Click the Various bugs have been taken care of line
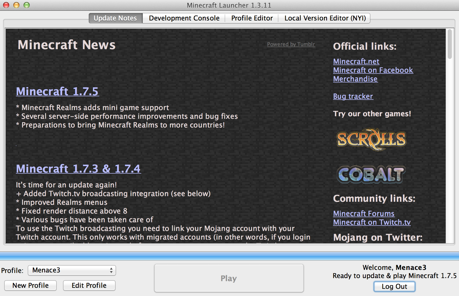 [x=85, y=220]
